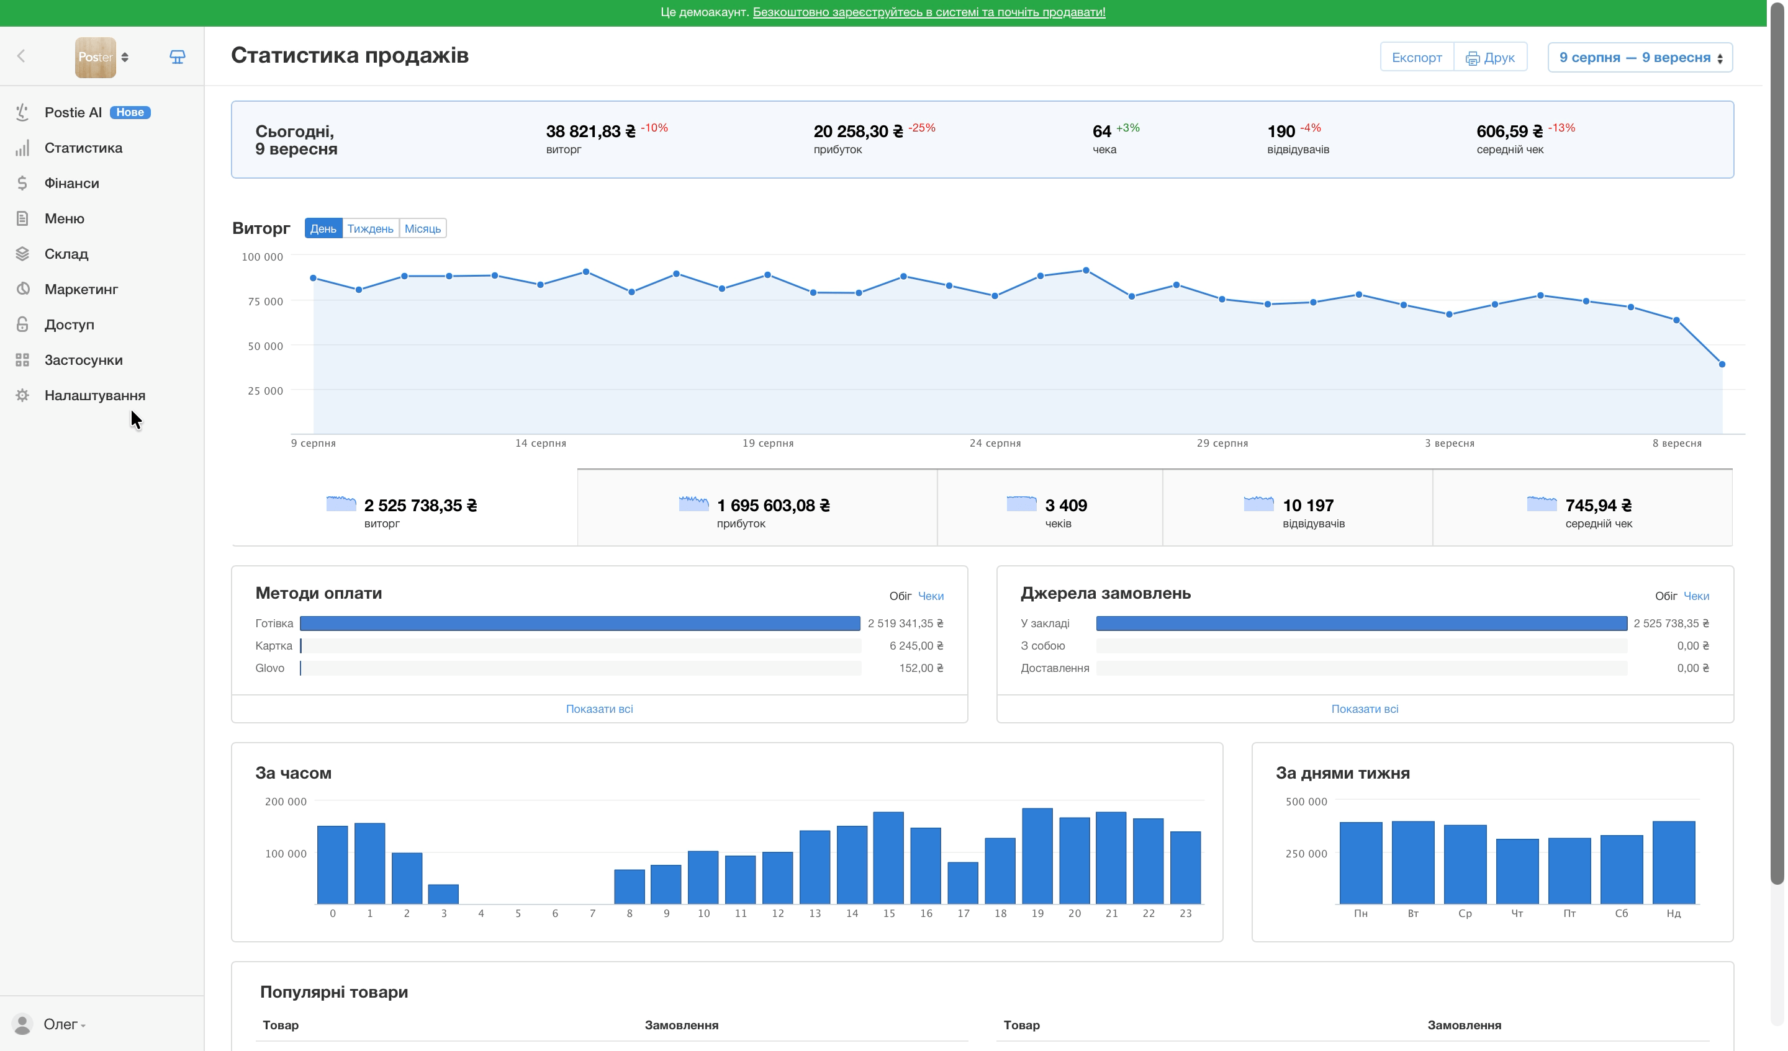Click the Фінанси dollar icon
The width and height of the screenshot is (1788, 1051).
23,183
